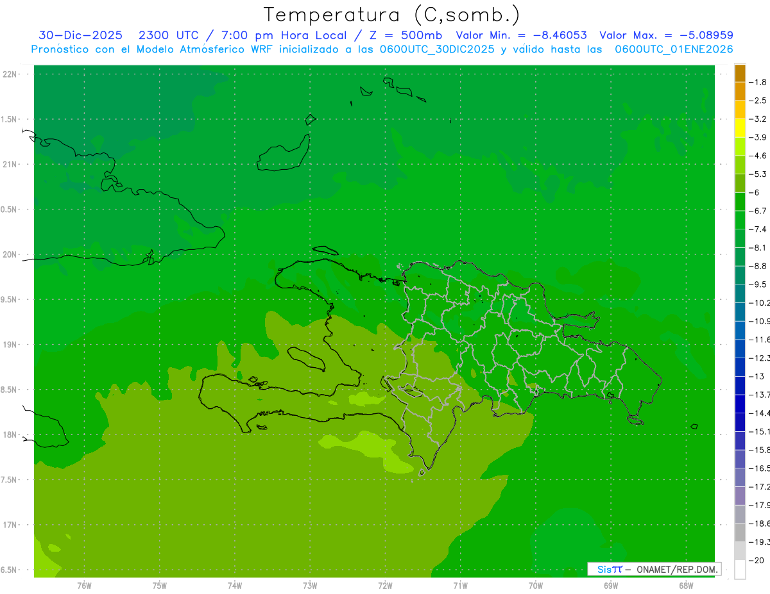Click the '-13' colorbar value
This screenshot has height=594, width=770.
pos(757,376)
